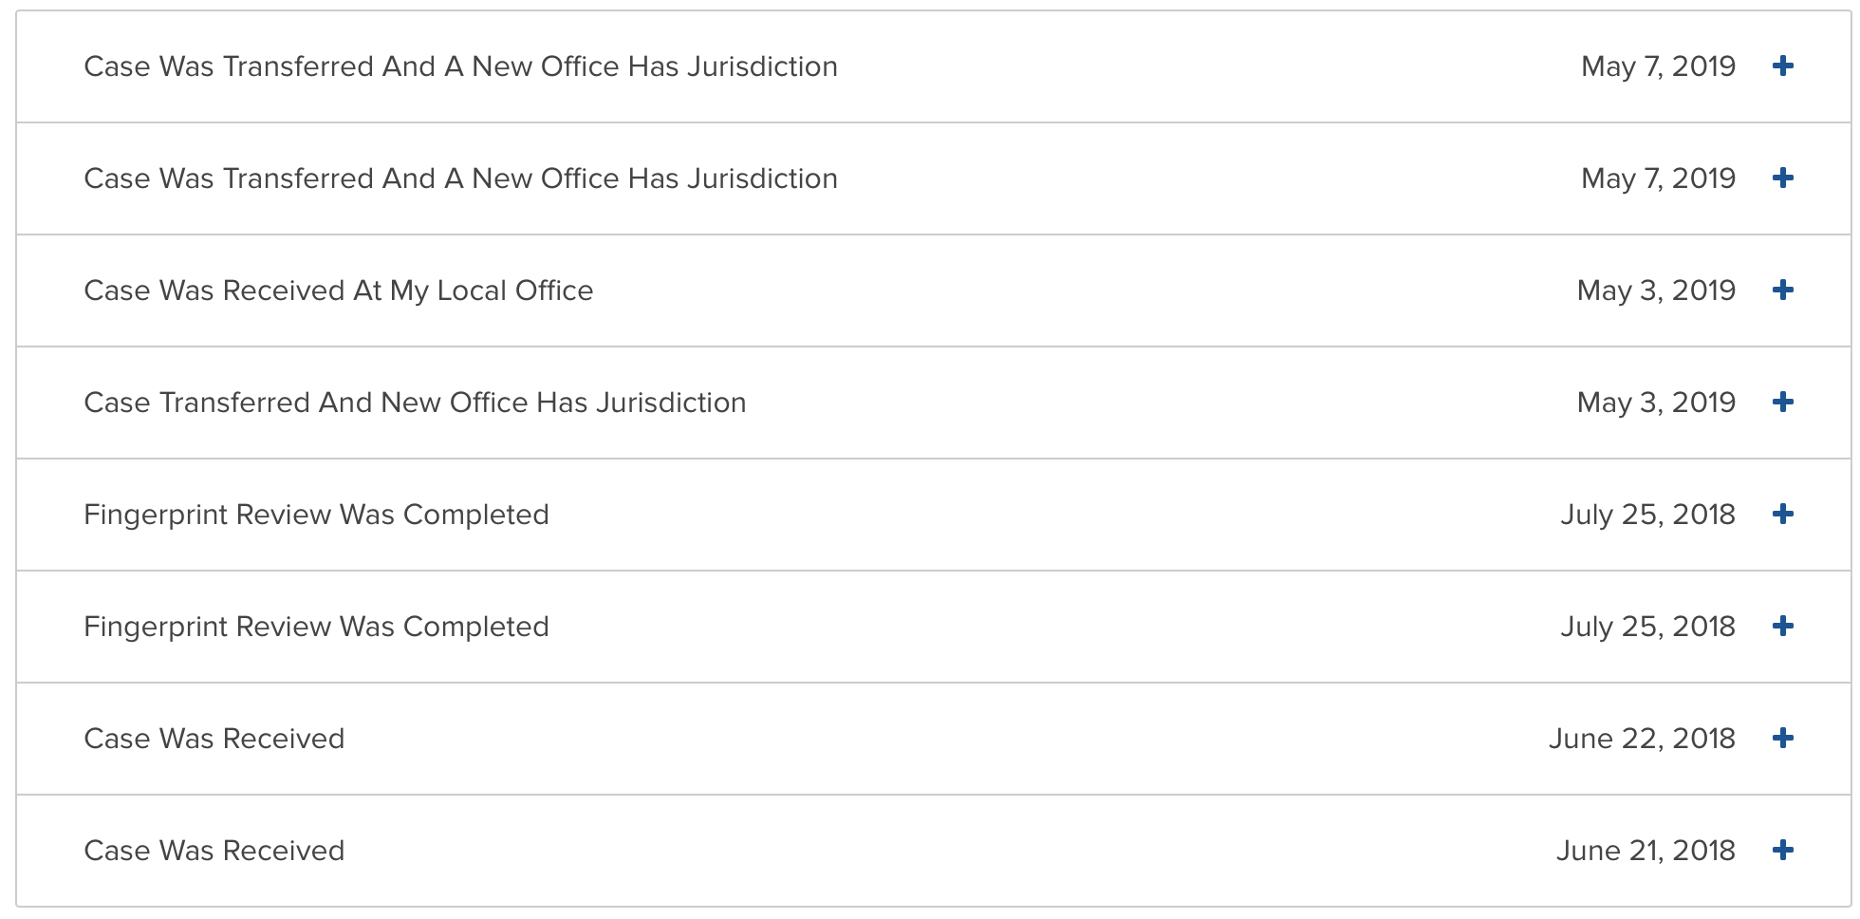Click the plus icon on the lower Fingerprint Review row
Screen dimensions: 1860x919
point(1783,626)
